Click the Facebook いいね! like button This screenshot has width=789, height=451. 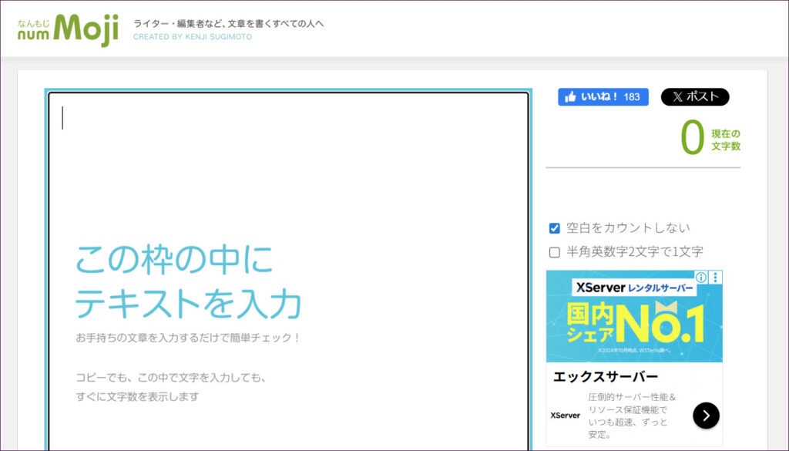tap(603, 97)
